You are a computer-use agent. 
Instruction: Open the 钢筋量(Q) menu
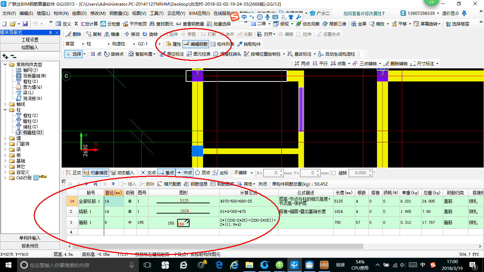click(x=119, y=13)
